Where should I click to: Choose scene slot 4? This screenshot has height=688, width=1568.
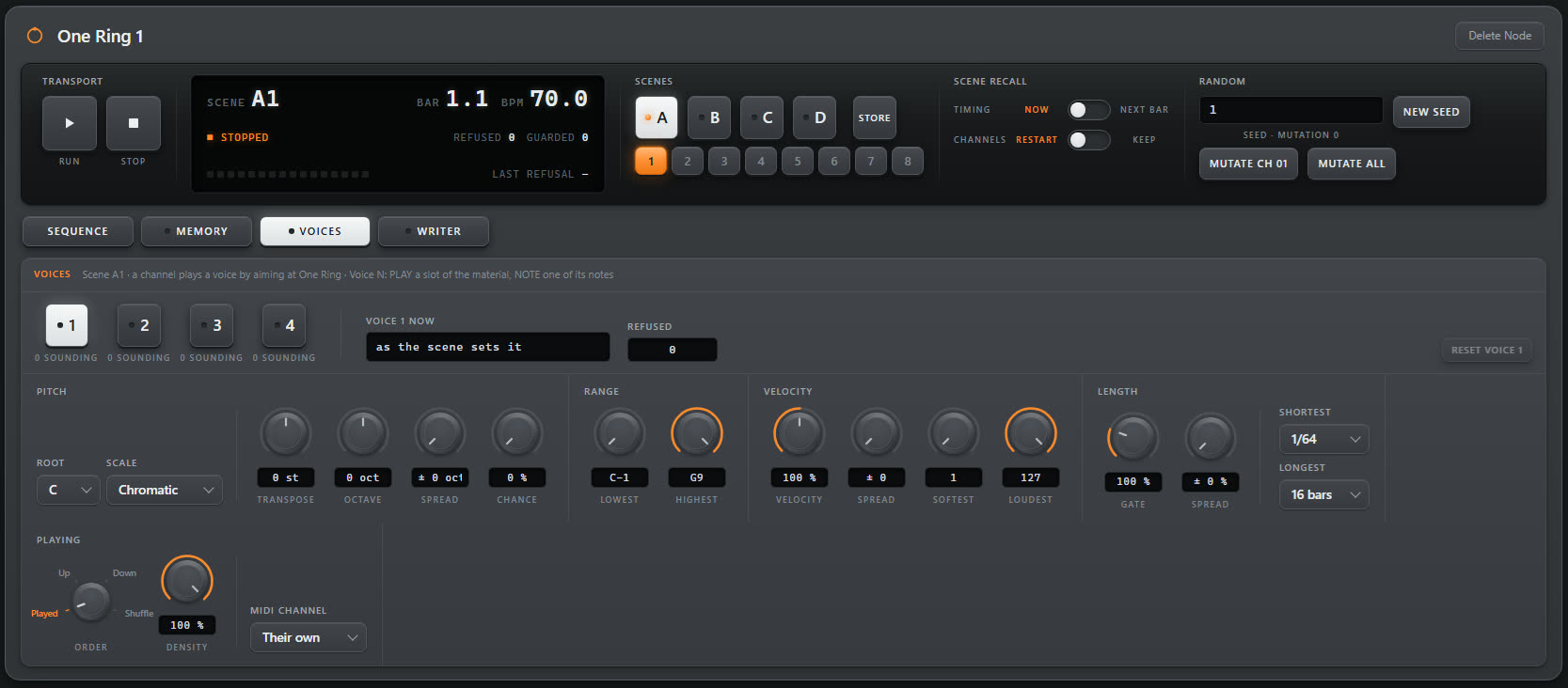click(x=761, y=161)
